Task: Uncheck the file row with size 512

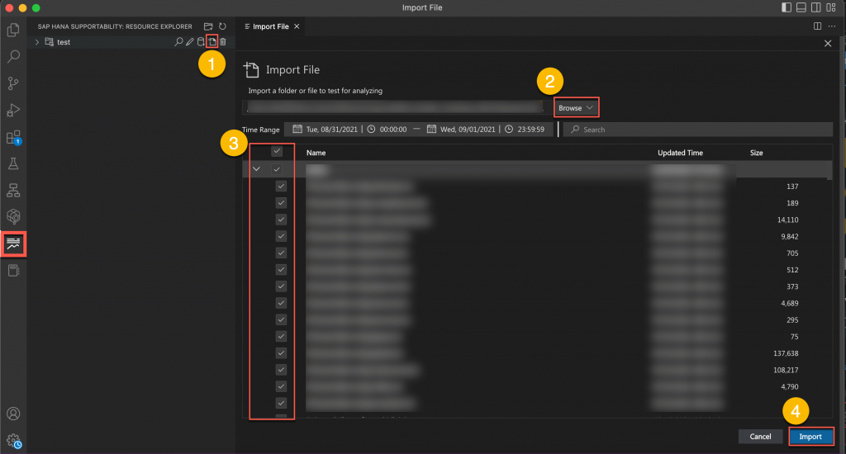Action: click(281, 270)
